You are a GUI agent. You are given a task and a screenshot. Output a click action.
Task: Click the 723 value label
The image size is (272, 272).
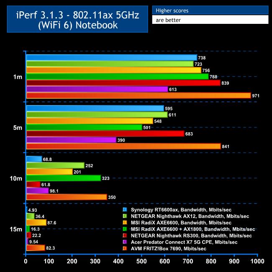pos(198,64)
